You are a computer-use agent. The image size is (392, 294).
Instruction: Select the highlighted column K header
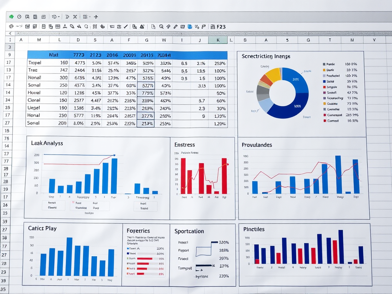tap(218, 40)
